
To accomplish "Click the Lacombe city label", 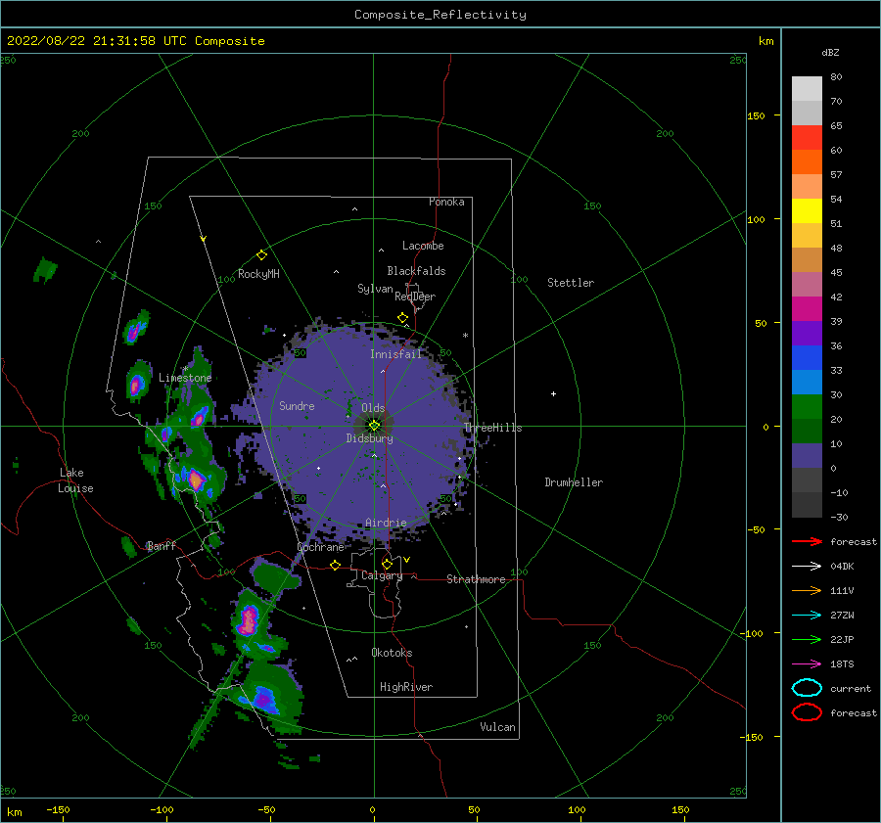I will pos(423,246).
